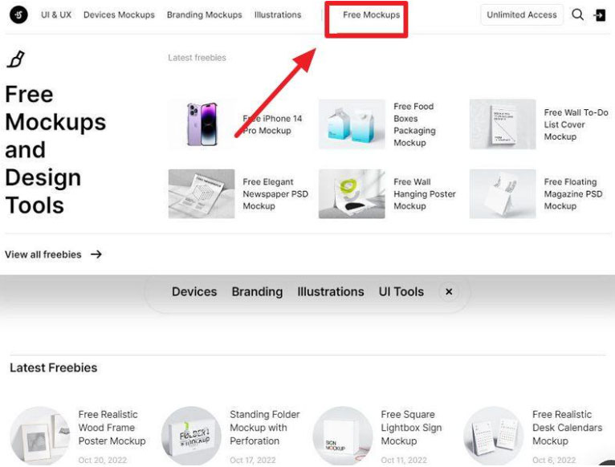Open Devices Mockups menu item
The width and height of the screenshot is (615, 467).
click(119, 15)
